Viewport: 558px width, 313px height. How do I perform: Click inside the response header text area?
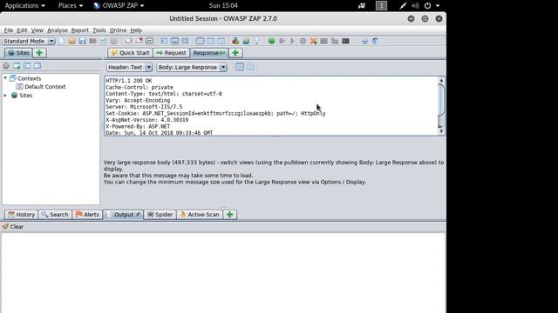271,106
